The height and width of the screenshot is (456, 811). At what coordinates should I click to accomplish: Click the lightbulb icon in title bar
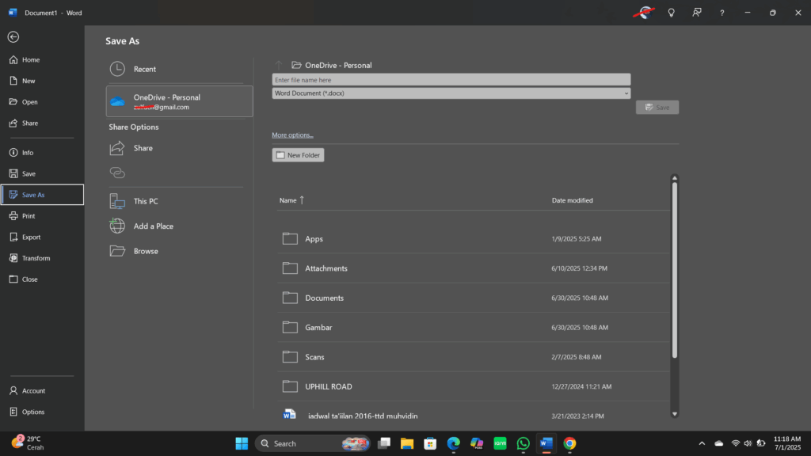672,13
